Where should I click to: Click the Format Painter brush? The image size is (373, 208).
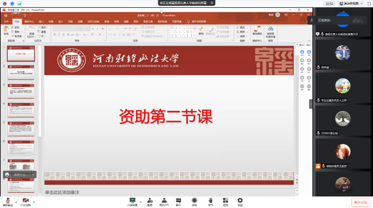16,36
